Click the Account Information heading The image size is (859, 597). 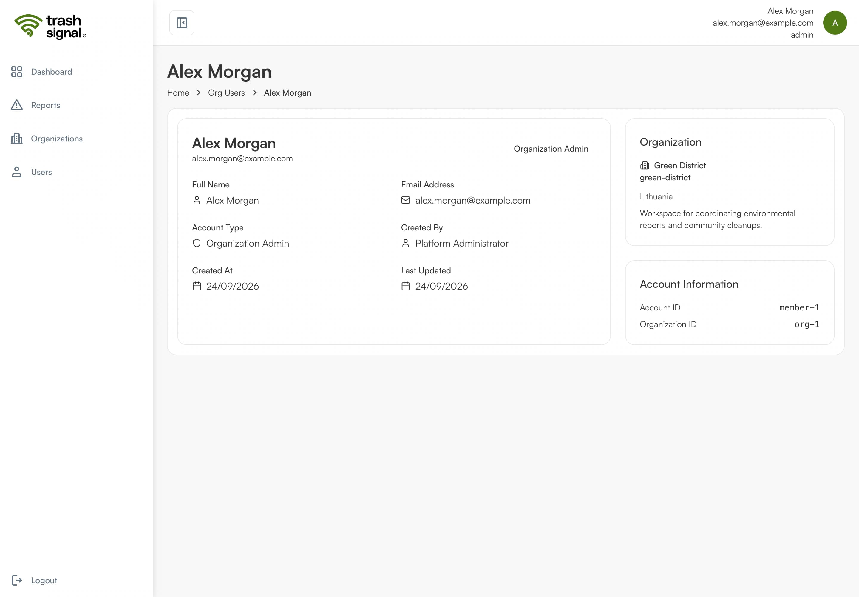(689, 284)
